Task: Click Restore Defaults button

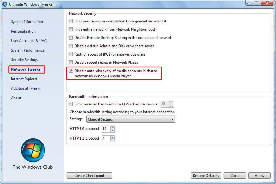Action: [x=206, y=176]
